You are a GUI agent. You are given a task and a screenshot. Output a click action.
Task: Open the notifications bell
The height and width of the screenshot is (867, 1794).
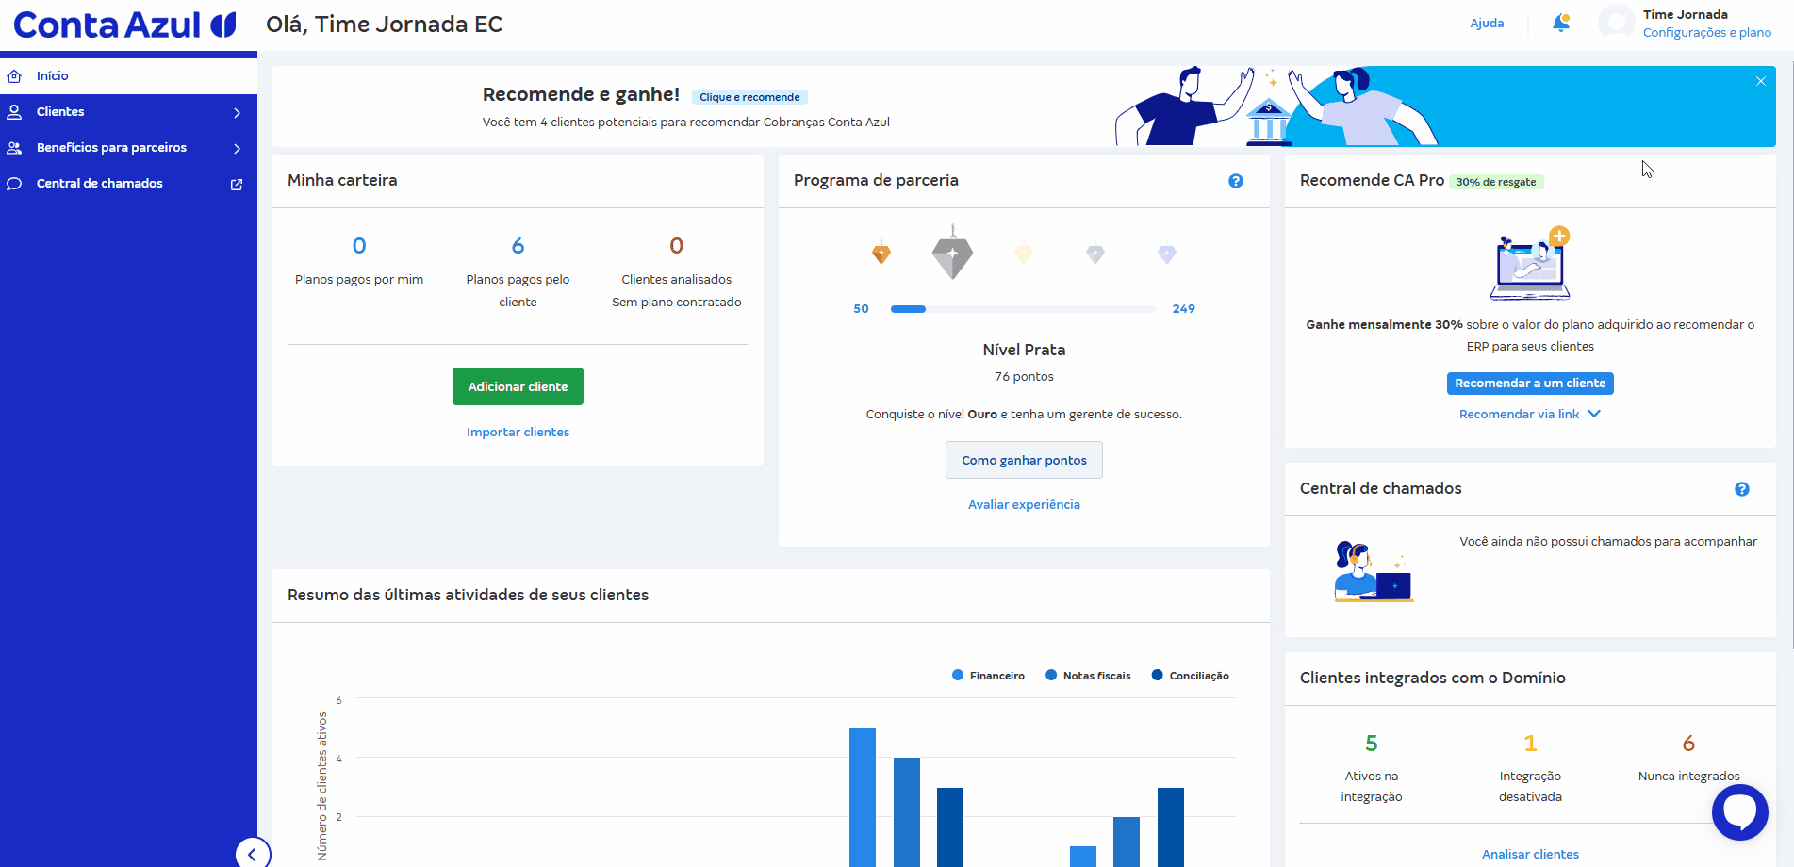coord(1561,23)
